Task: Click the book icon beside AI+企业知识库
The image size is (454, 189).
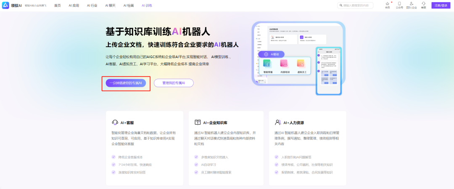Action: (198, 122)
